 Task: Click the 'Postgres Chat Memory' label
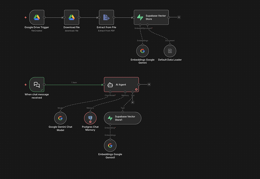pos(90,129)
